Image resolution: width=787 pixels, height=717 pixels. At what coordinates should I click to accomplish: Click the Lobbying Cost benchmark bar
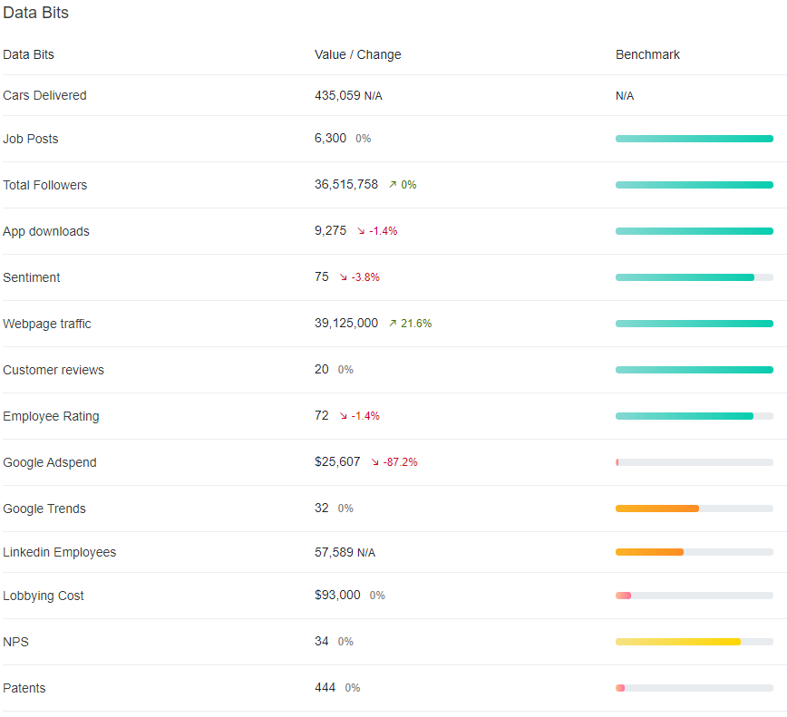coord(695,596)
